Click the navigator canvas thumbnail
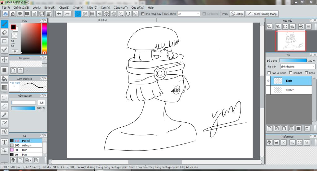This screenshot has width=317, height=171. click(x=290, y=41)
